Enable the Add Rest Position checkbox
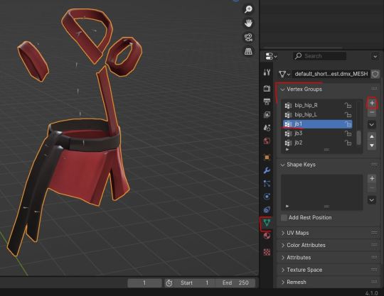This screenshot has height=296, width=384. click(284, 217)
